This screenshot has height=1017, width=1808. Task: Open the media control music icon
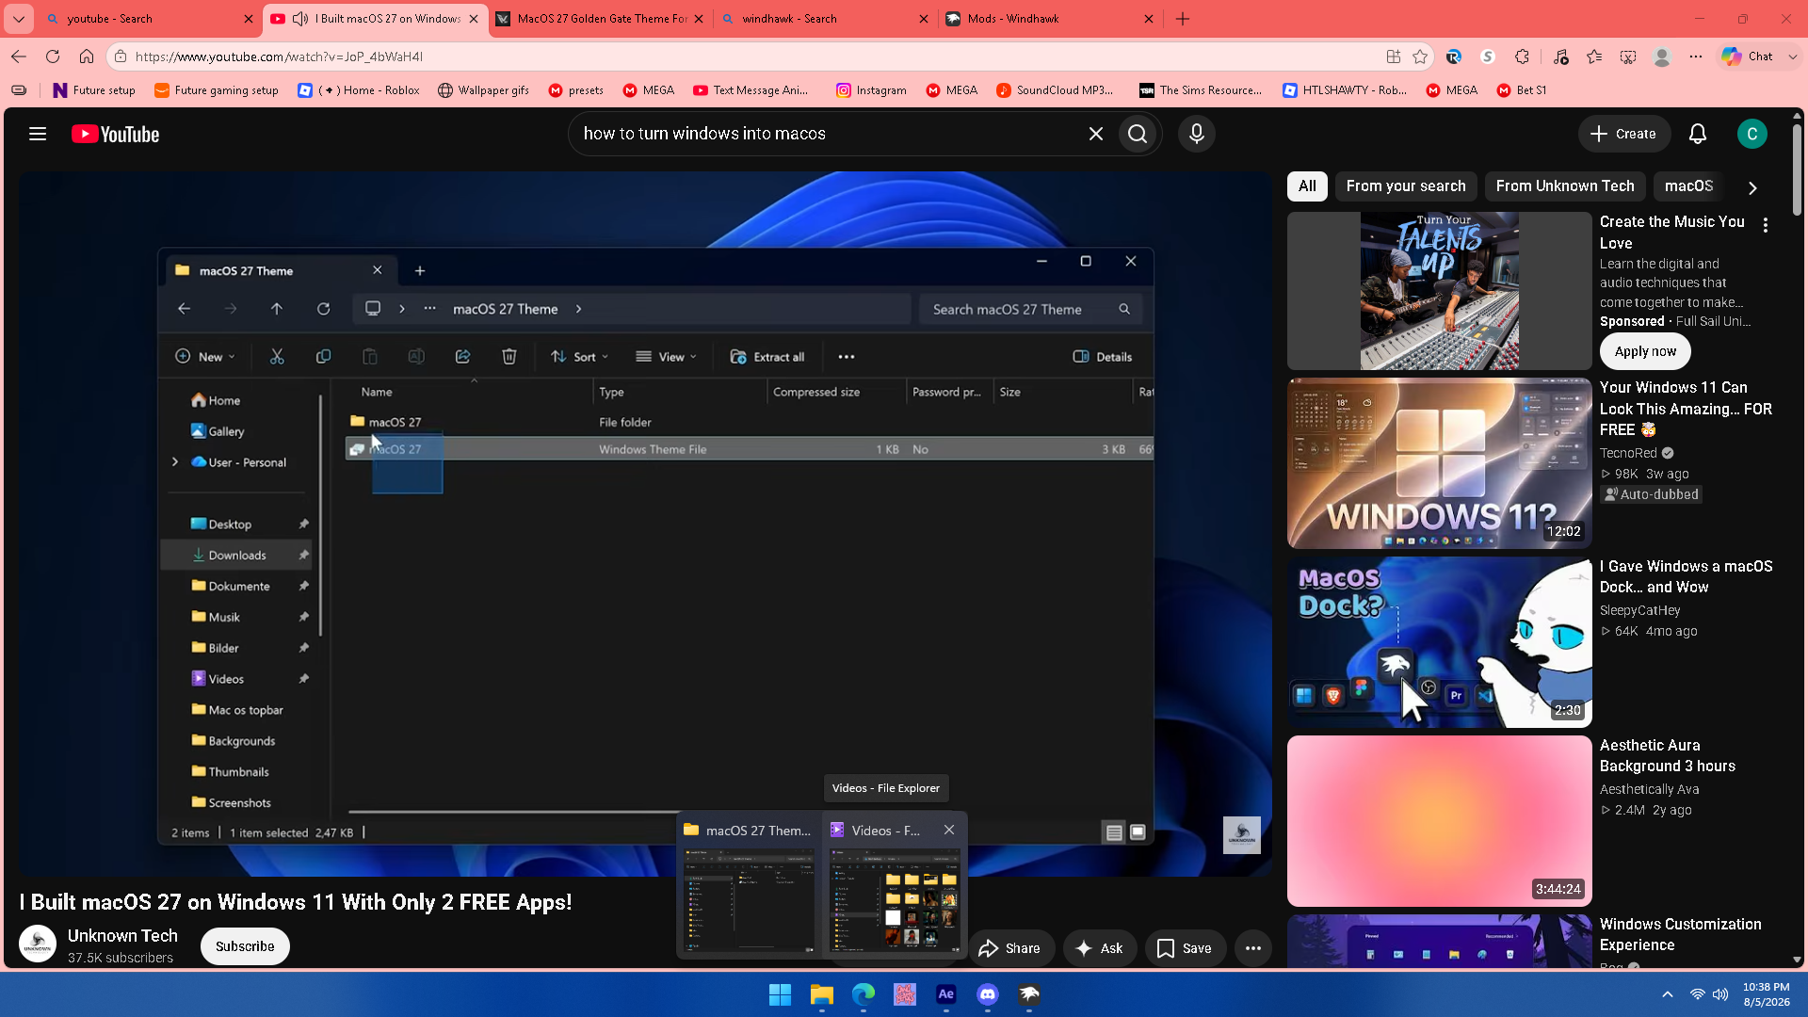[1560, 56]
